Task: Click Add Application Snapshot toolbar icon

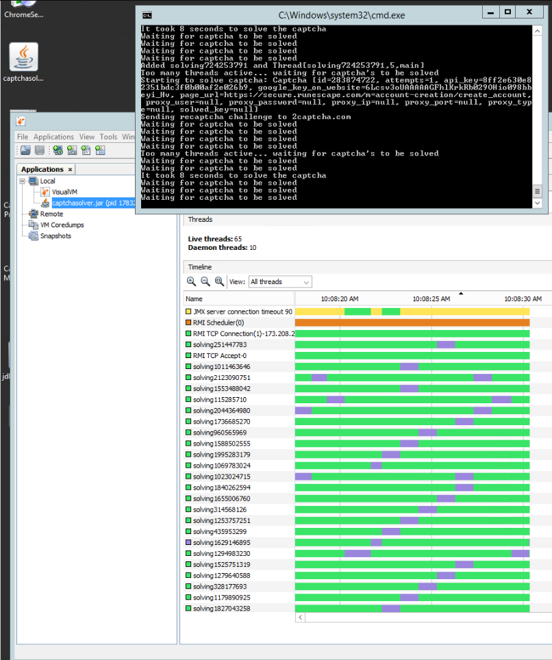Action: click(100, 150)
